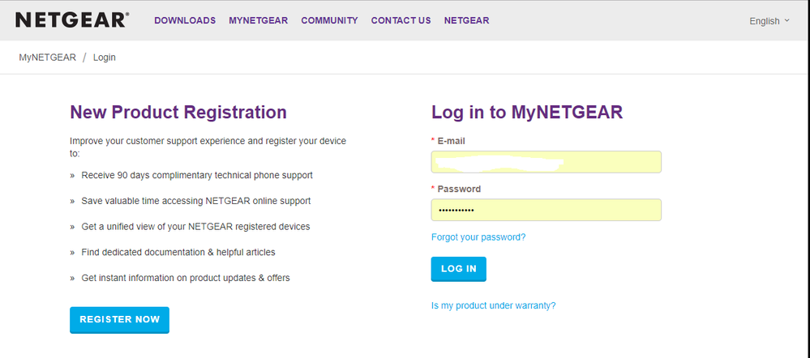
Task: Click the 'unified view of your NETGEAR registered devices' bullet
Action: click(195, 227)
